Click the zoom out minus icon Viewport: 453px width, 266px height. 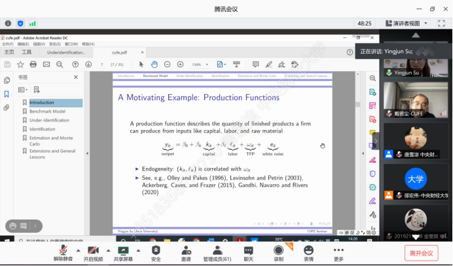[x=167, y=64]
